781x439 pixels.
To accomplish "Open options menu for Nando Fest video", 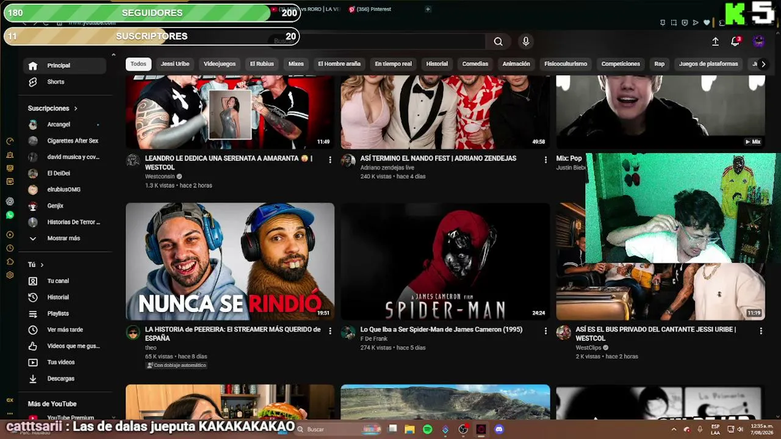I will (x=545, y=160).
